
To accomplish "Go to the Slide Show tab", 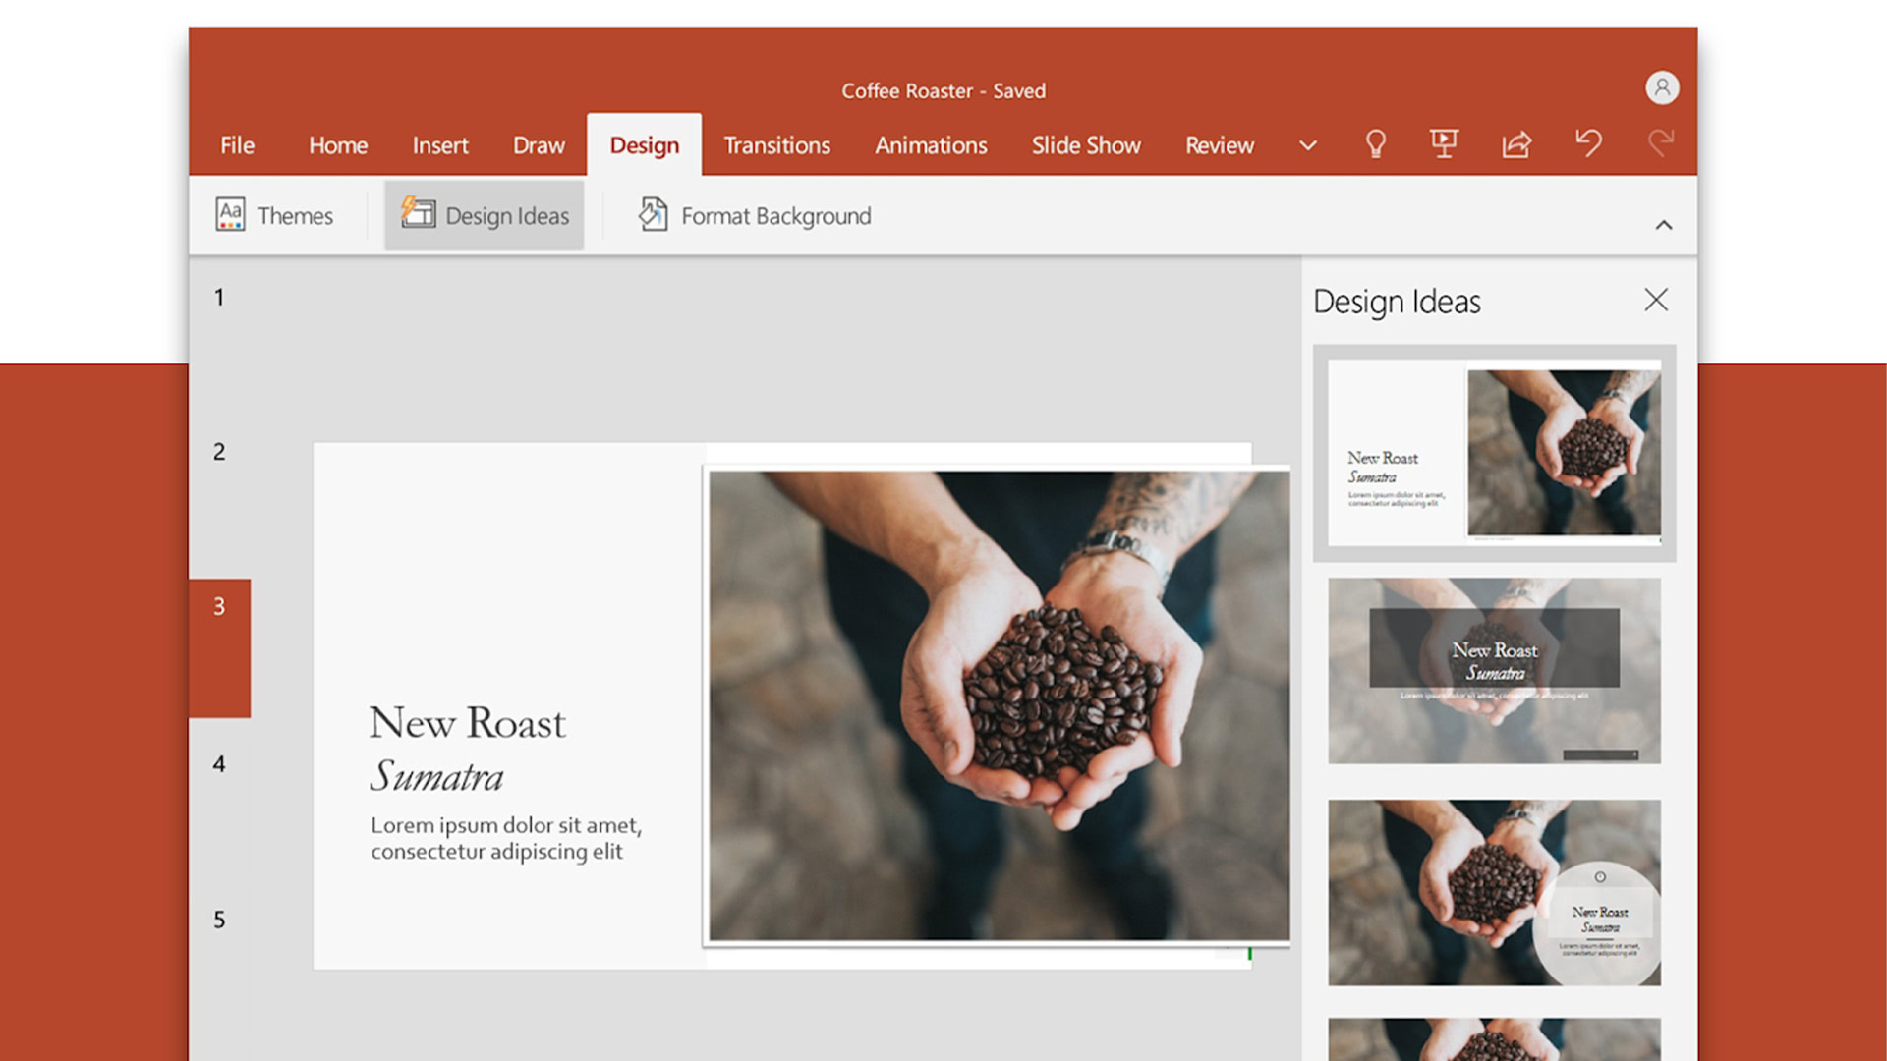I will [1086, 145].
